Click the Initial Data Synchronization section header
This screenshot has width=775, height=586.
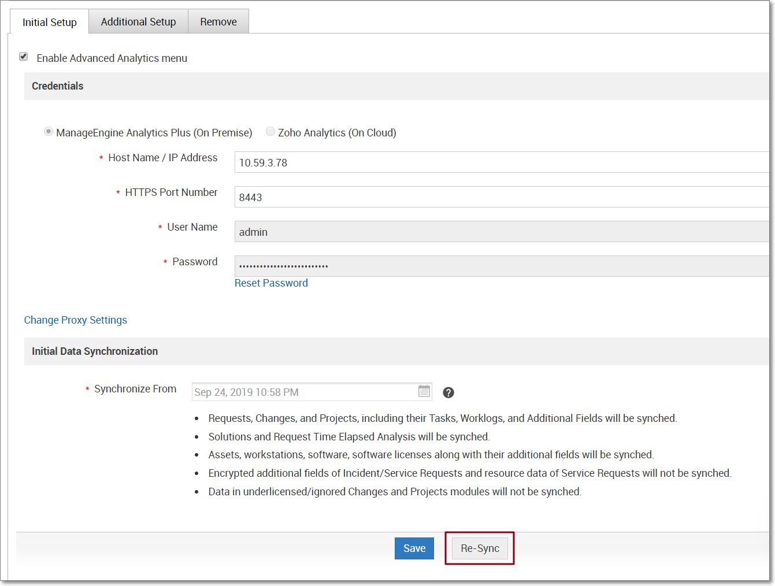pyautogui.click(x=95, y=351)
